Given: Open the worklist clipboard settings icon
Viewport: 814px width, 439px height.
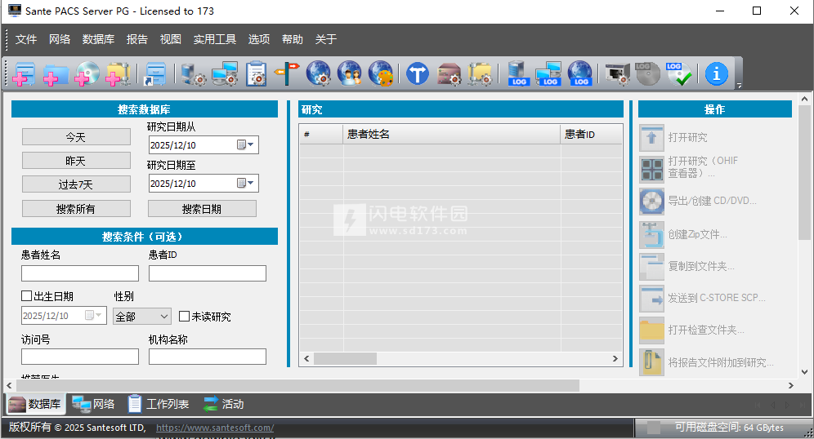Looking at the screenshot, I should click(257, 74).
